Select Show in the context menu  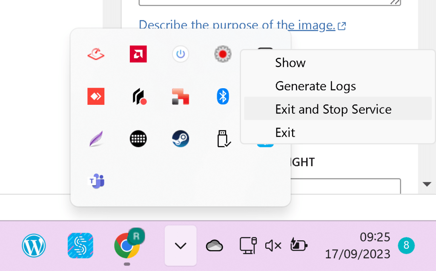pos(338,63)
